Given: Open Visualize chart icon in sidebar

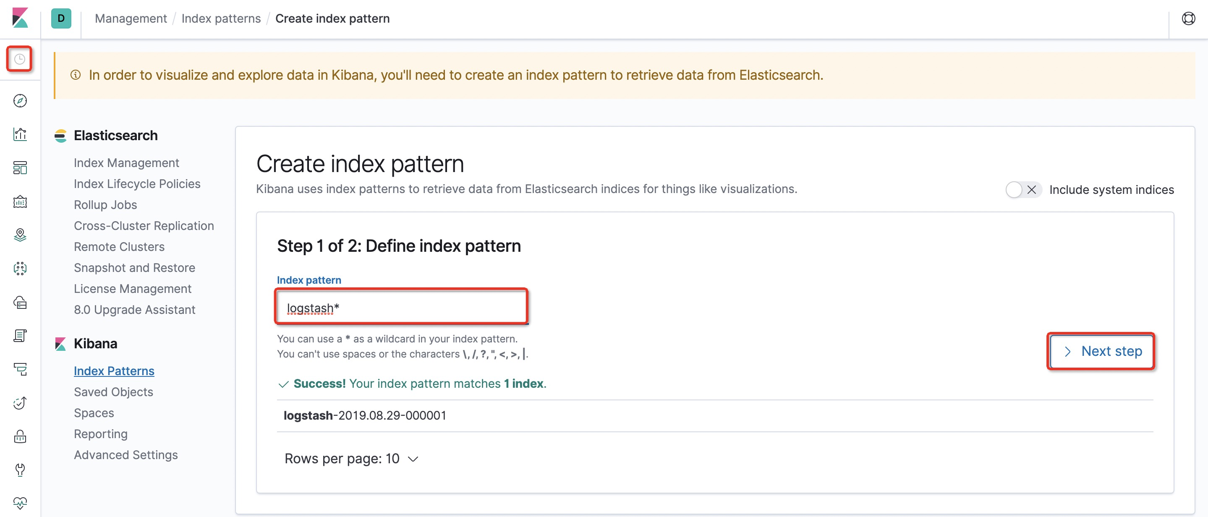Looking at the screenshot, I should [20, 135].
